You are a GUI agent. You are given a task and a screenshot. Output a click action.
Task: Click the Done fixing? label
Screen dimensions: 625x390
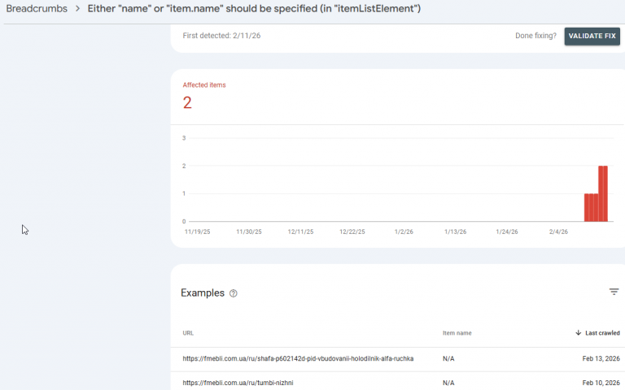click(x=535, y=36)
